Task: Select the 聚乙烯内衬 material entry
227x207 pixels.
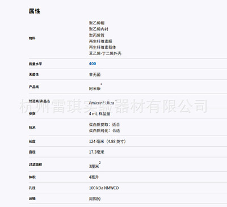Action: point(99,29)
